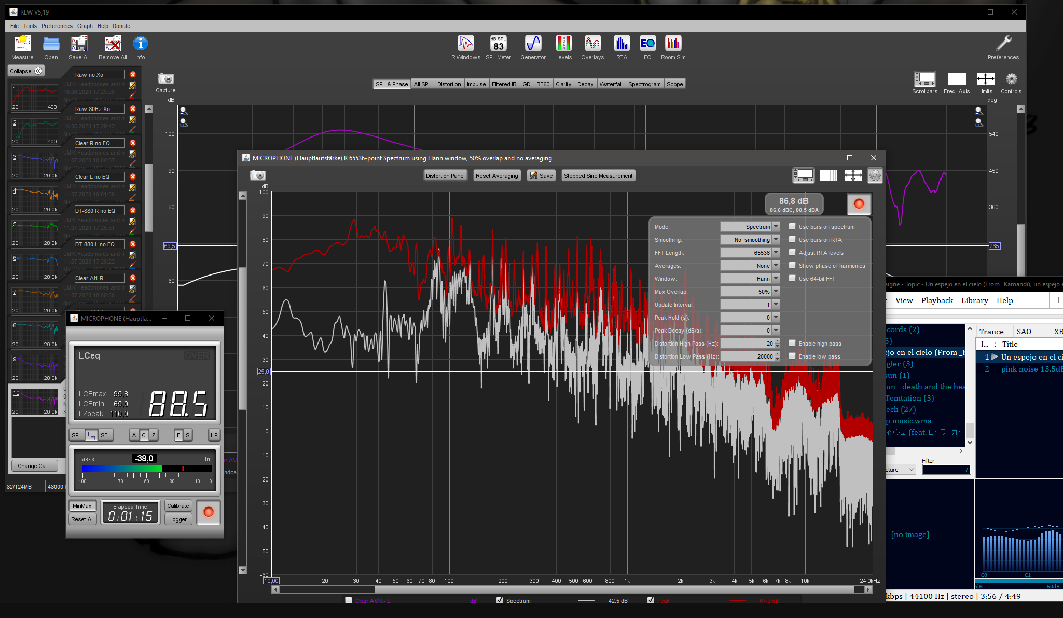This screenshot has height=618, width=1063.
Task: Switch to the Distortion tab
Action: click(x=449, y=84)
